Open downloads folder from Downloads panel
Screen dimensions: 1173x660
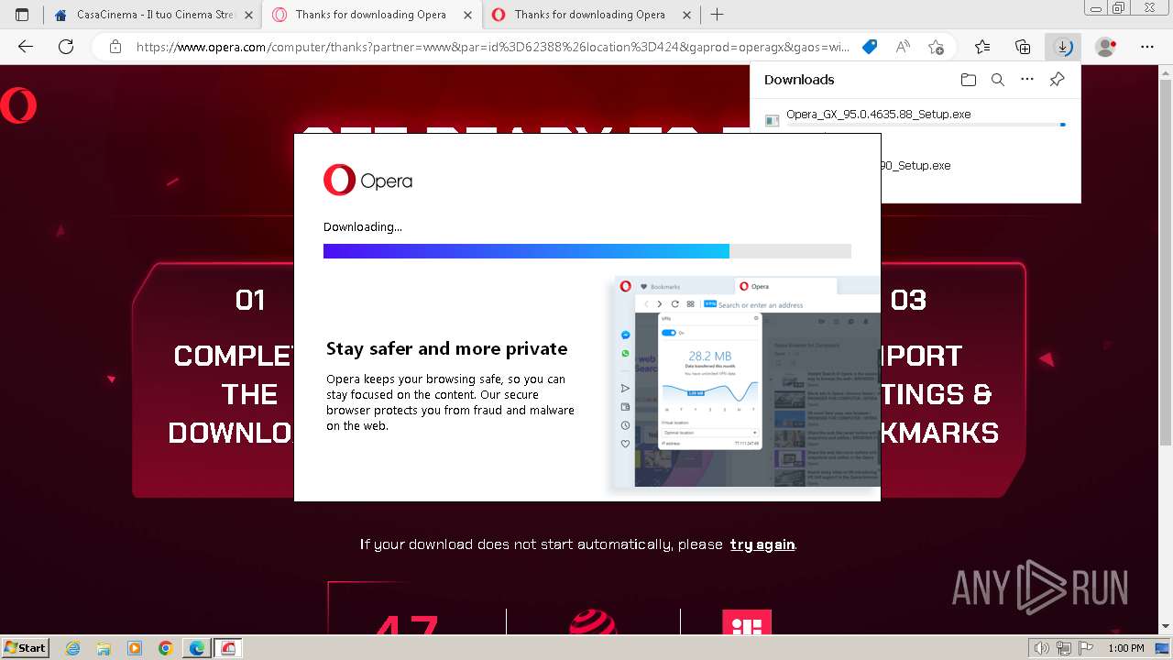[x=969, y=80]
